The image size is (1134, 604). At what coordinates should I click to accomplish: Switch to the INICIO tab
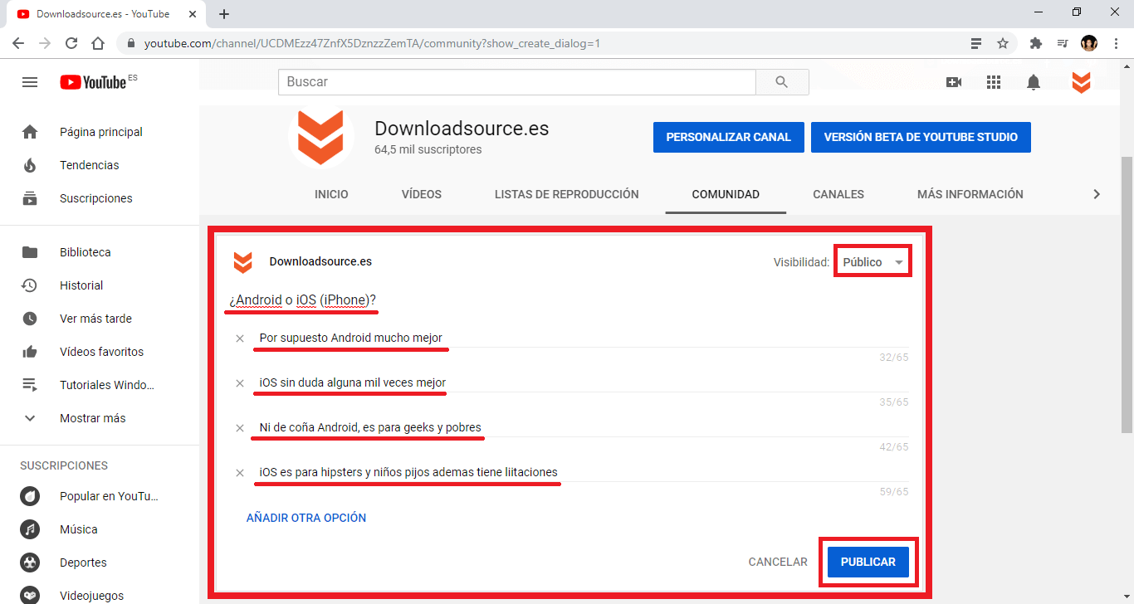[x=331, y=194]
